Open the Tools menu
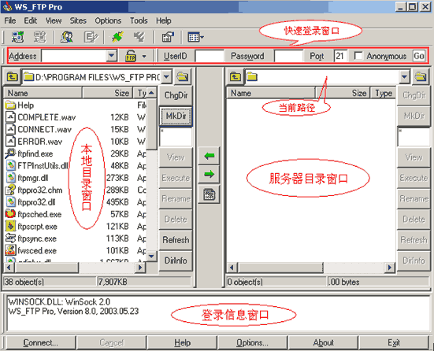The image size is (434, 351). coord(139,20)
